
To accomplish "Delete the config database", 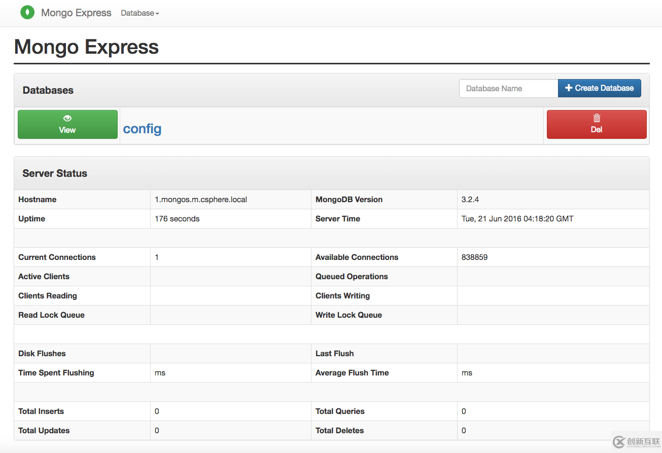I will [x=597, y=124].
